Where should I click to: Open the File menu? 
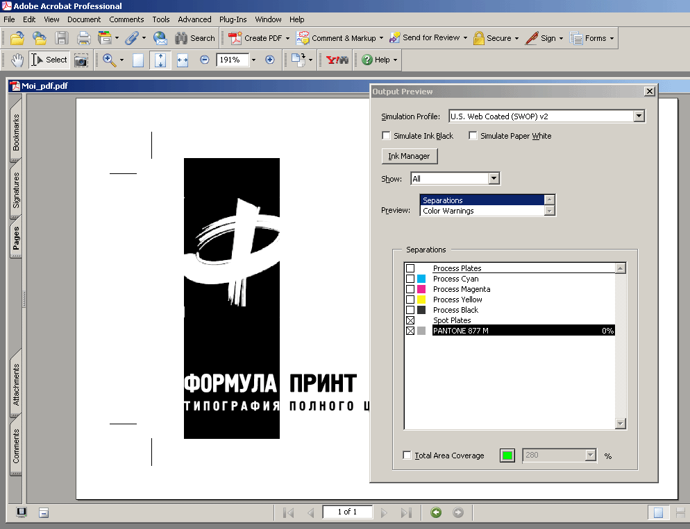pos(9,19)
